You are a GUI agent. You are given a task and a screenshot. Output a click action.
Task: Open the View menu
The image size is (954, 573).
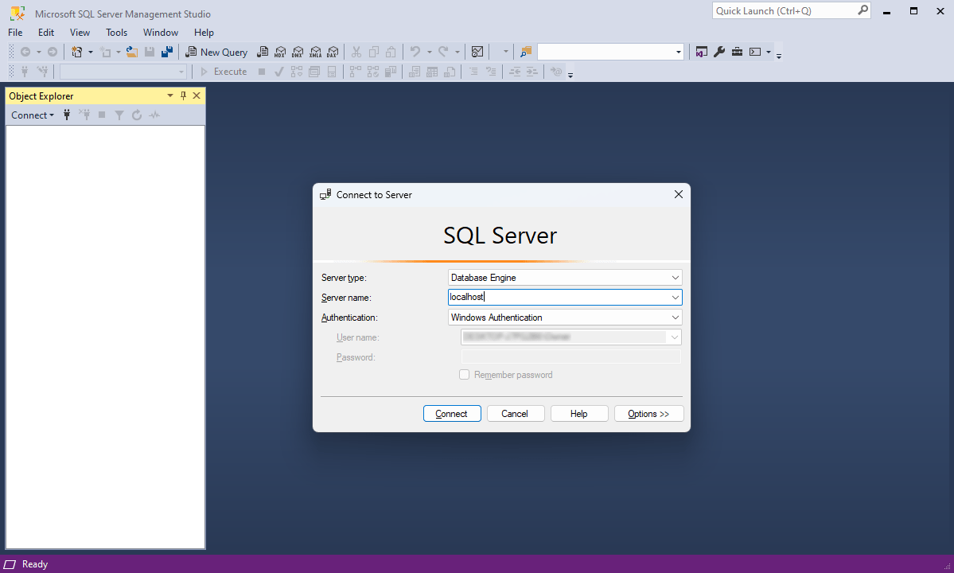(x=80, y=33)
